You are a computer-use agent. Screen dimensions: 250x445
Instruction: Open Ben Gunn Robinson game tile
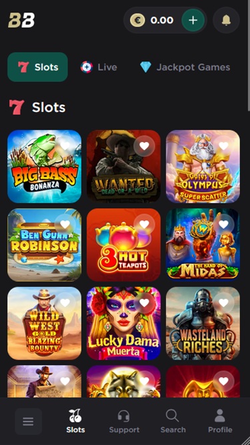point(44,245)
